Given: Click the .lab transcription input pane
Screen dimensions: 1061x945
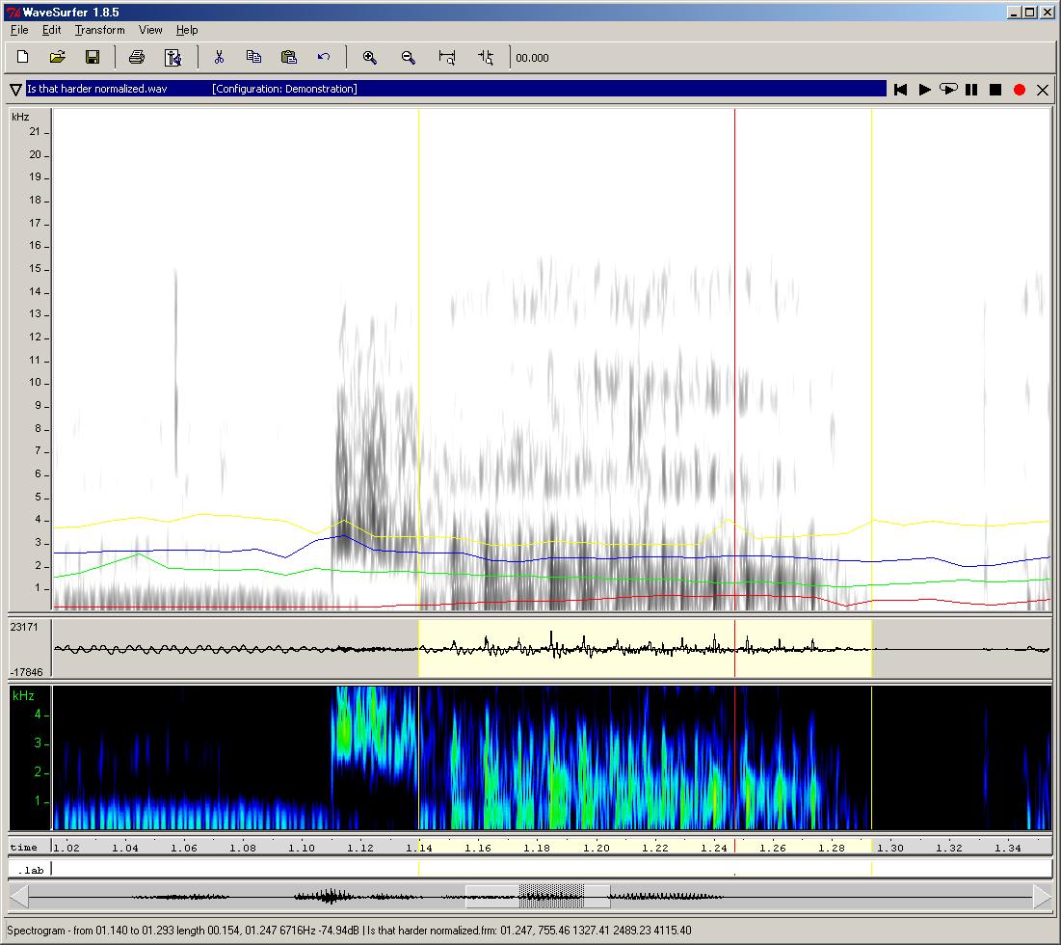Looking at the screenshot, I should (x=549, y=869).
